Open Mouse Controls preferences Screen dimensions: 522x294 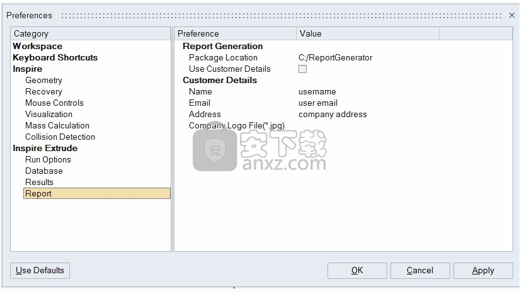click(x=54, y=103)
